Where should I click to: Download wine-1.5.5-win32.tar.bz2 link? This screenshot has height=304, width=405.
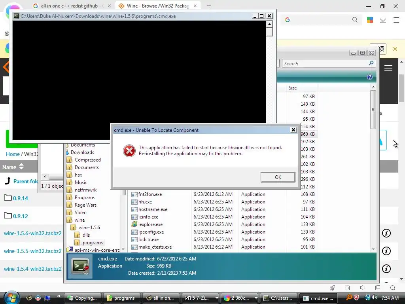point(32,251)
